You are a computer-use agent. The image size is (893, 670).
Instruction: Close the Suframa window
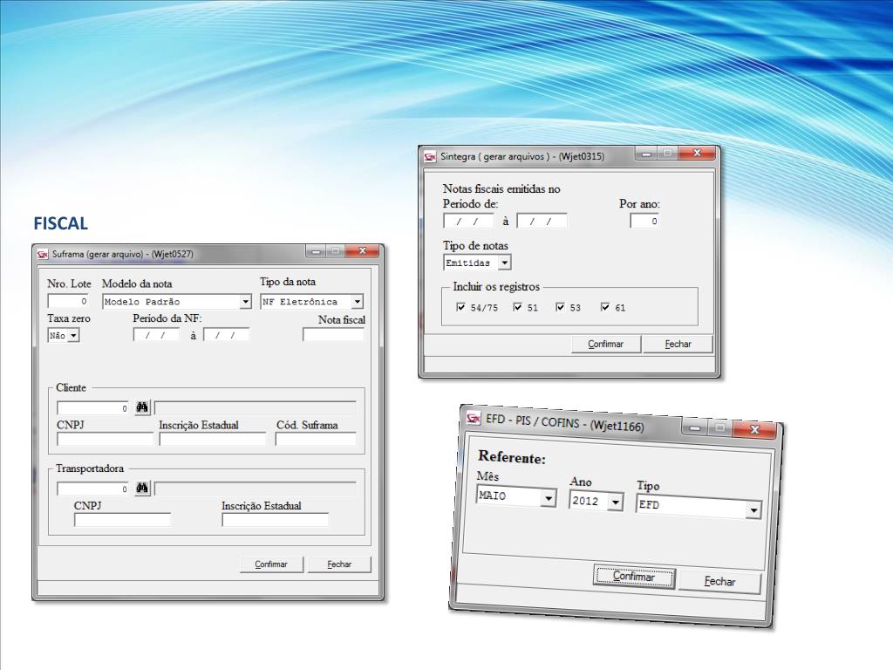tap(362, 250)
